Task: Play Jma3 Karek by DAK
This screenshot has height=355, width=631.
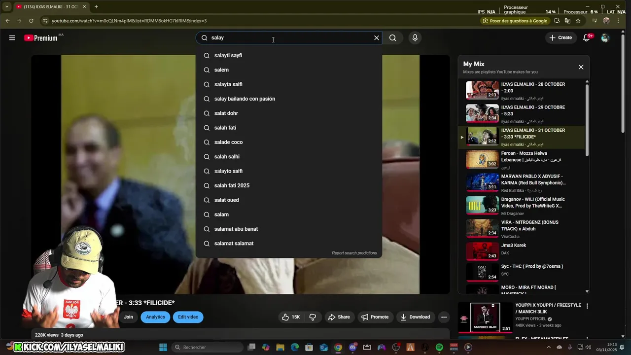Action: [x=523, y=251]
